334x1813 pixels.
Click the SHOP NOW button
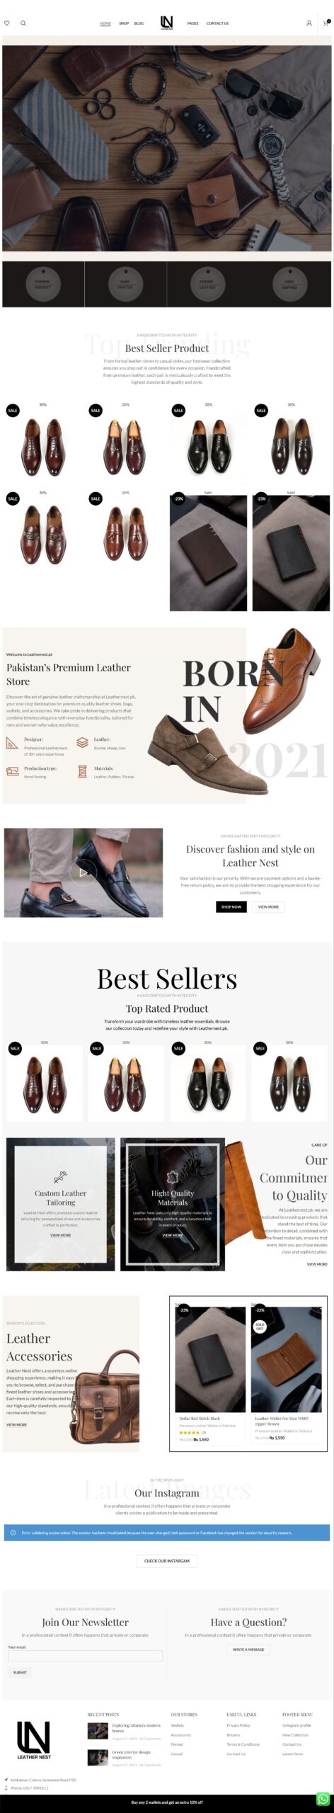coord(231,906)
